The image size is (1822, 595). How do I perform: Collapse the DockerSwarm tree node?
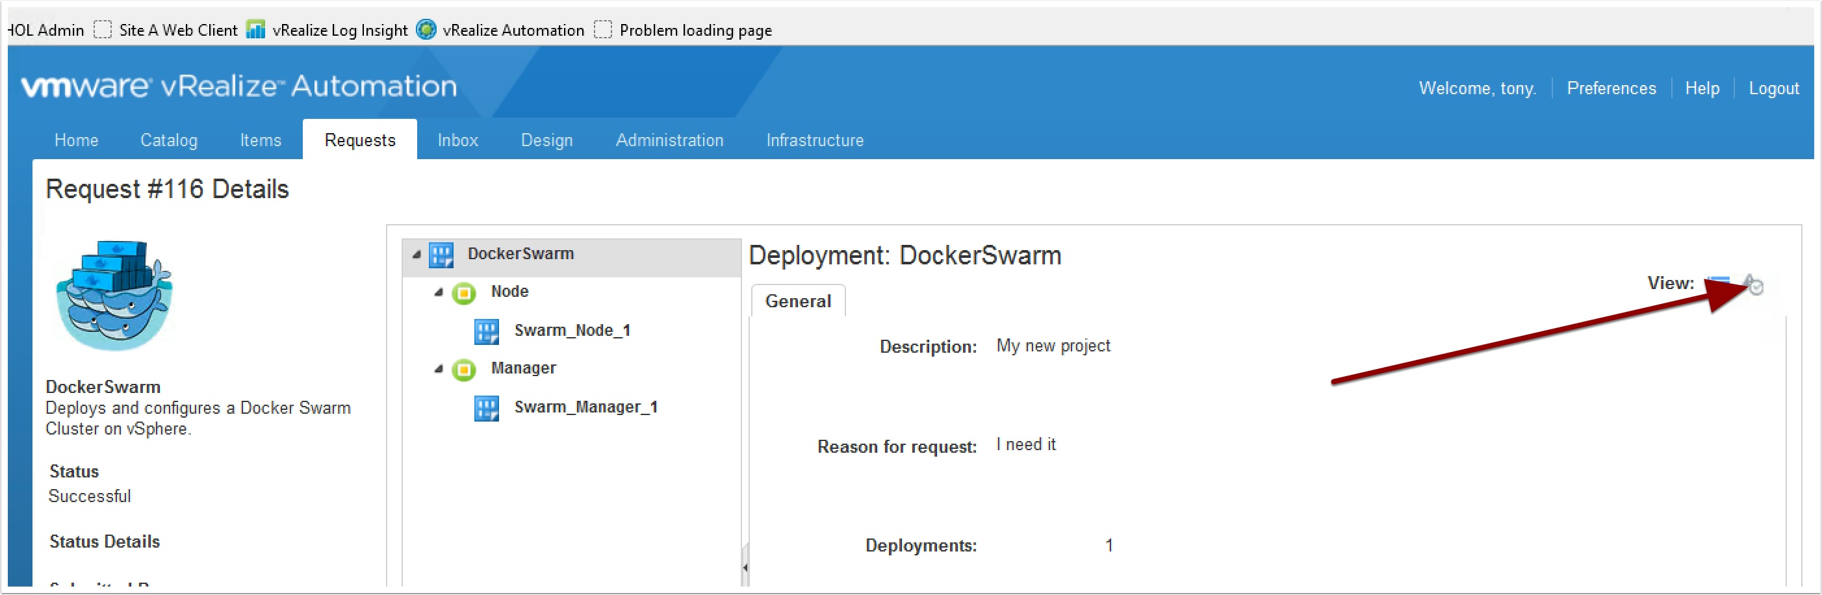click(417, 255)
